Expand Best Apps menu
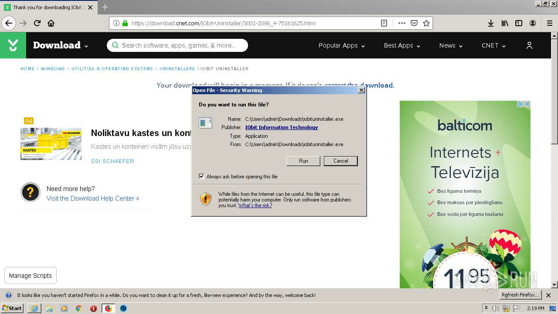 tap(402, 45)
